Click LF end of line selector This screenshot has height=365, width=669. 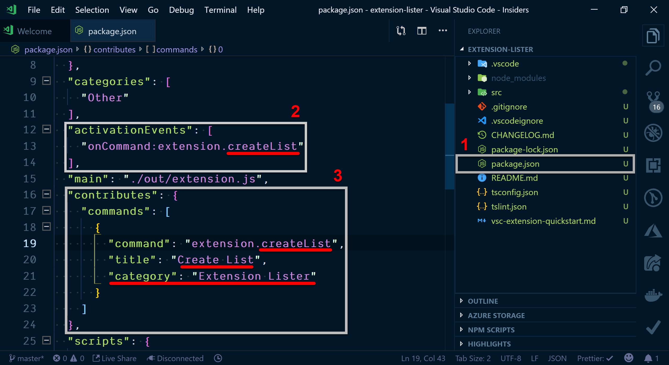click(x=535, y=358)
